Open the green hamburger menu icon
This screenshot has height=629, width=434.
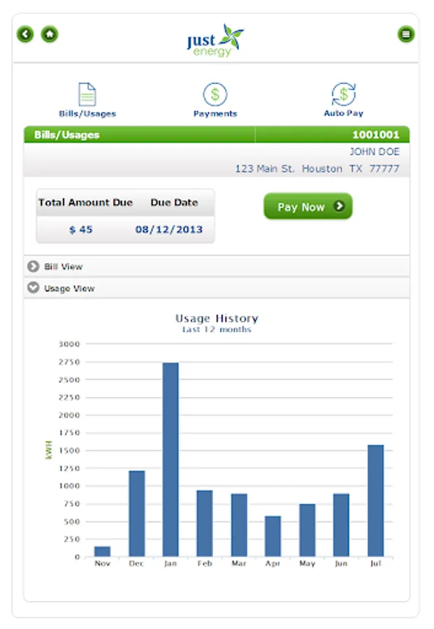point(406,34)
